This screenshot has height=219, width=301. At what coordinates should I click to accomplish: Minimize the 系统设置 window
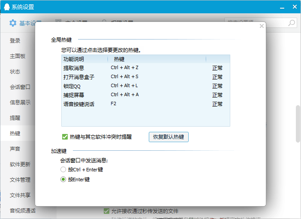point(282,7)
